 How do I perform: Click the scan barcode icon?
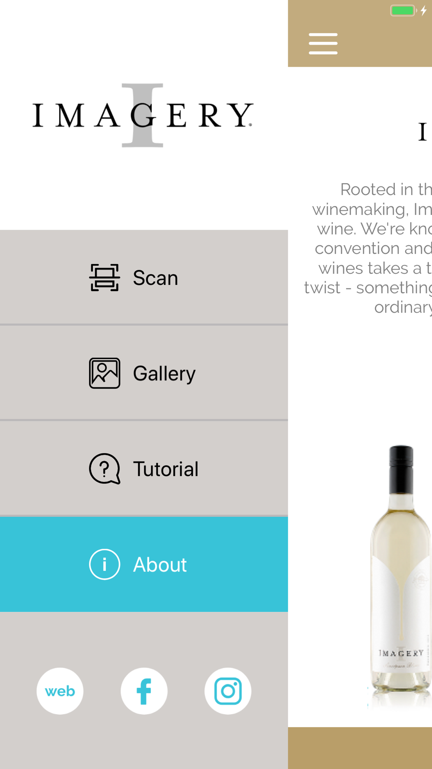point(105,278)
